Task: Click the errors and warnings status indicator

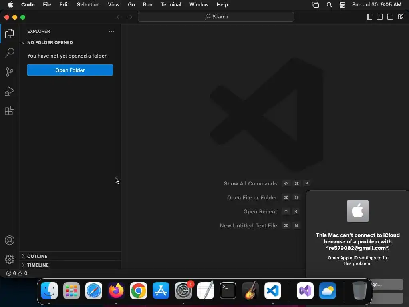Action: [17, 273]
